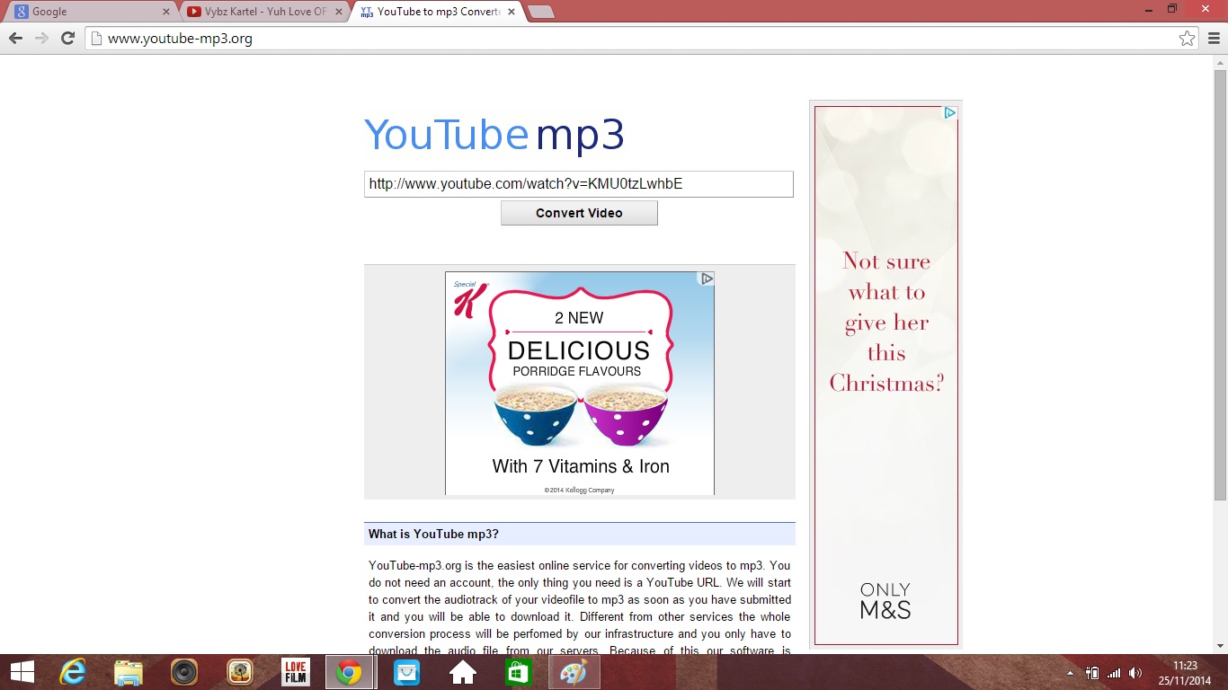Screen dimensions: 1228x690
Task: Click the YouTube mp3 logo
Action: (x=494, y=135)
